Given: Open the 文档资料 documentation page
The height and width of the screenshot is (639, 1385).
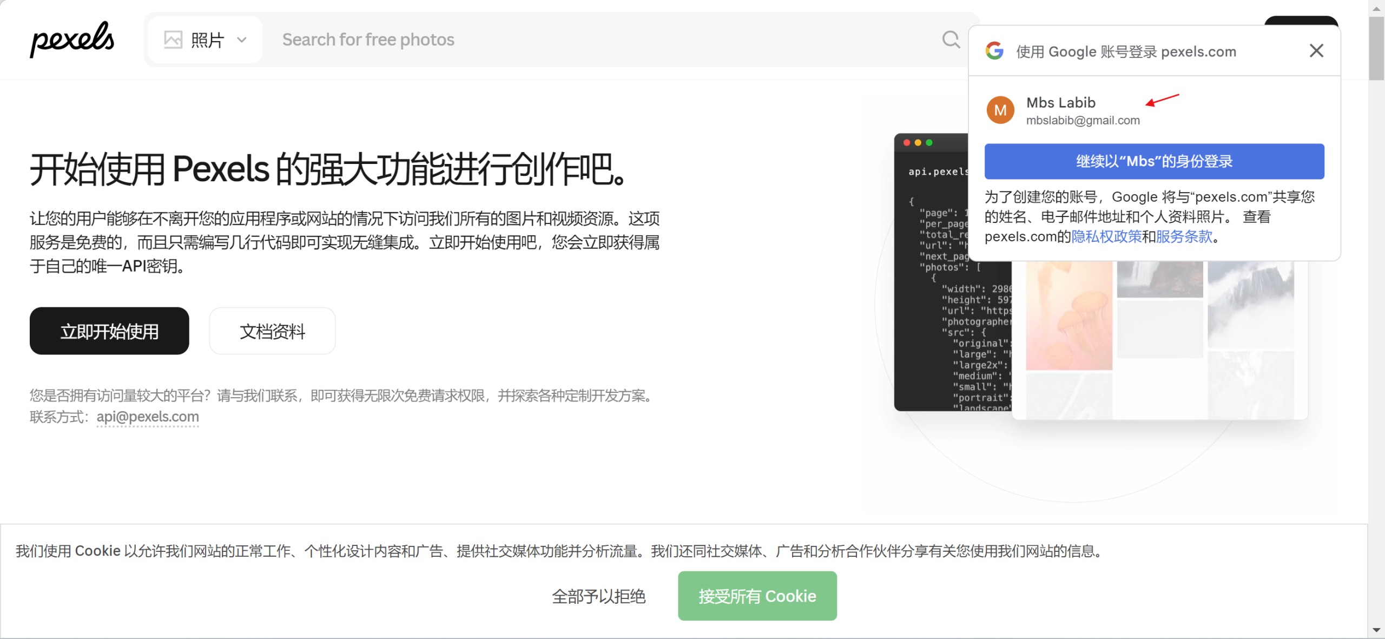Looking at the screenshot, I should click(x=272, y=331).
